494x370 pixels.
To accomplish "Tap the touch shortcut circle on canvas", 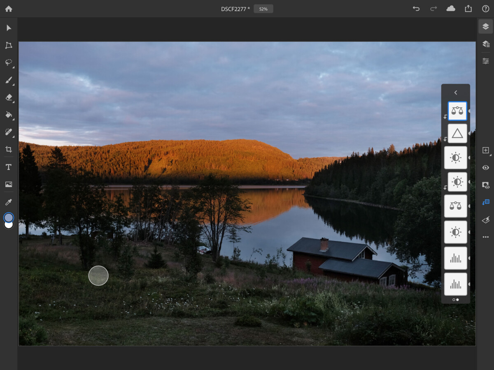I will point(98,275).
